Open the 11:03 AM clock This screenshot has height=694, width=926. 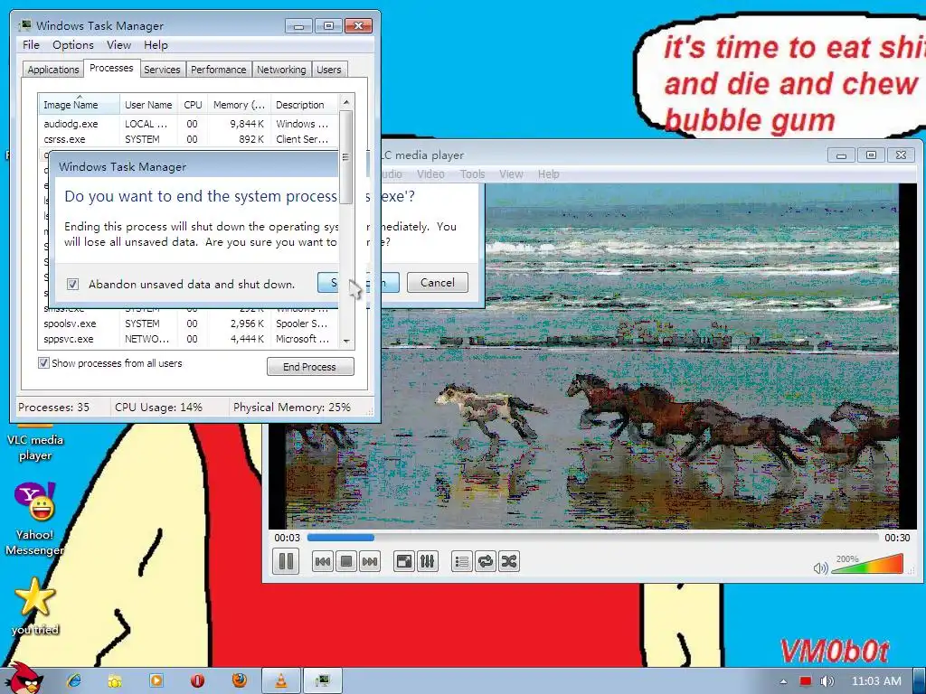tap(876, 681)
